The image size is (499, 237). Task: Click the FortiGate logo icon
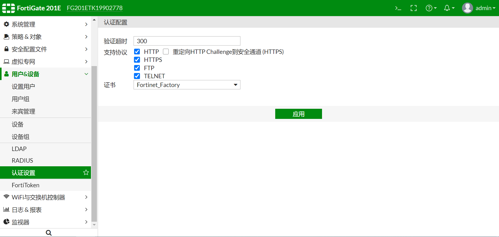click(x=8, y=8)
